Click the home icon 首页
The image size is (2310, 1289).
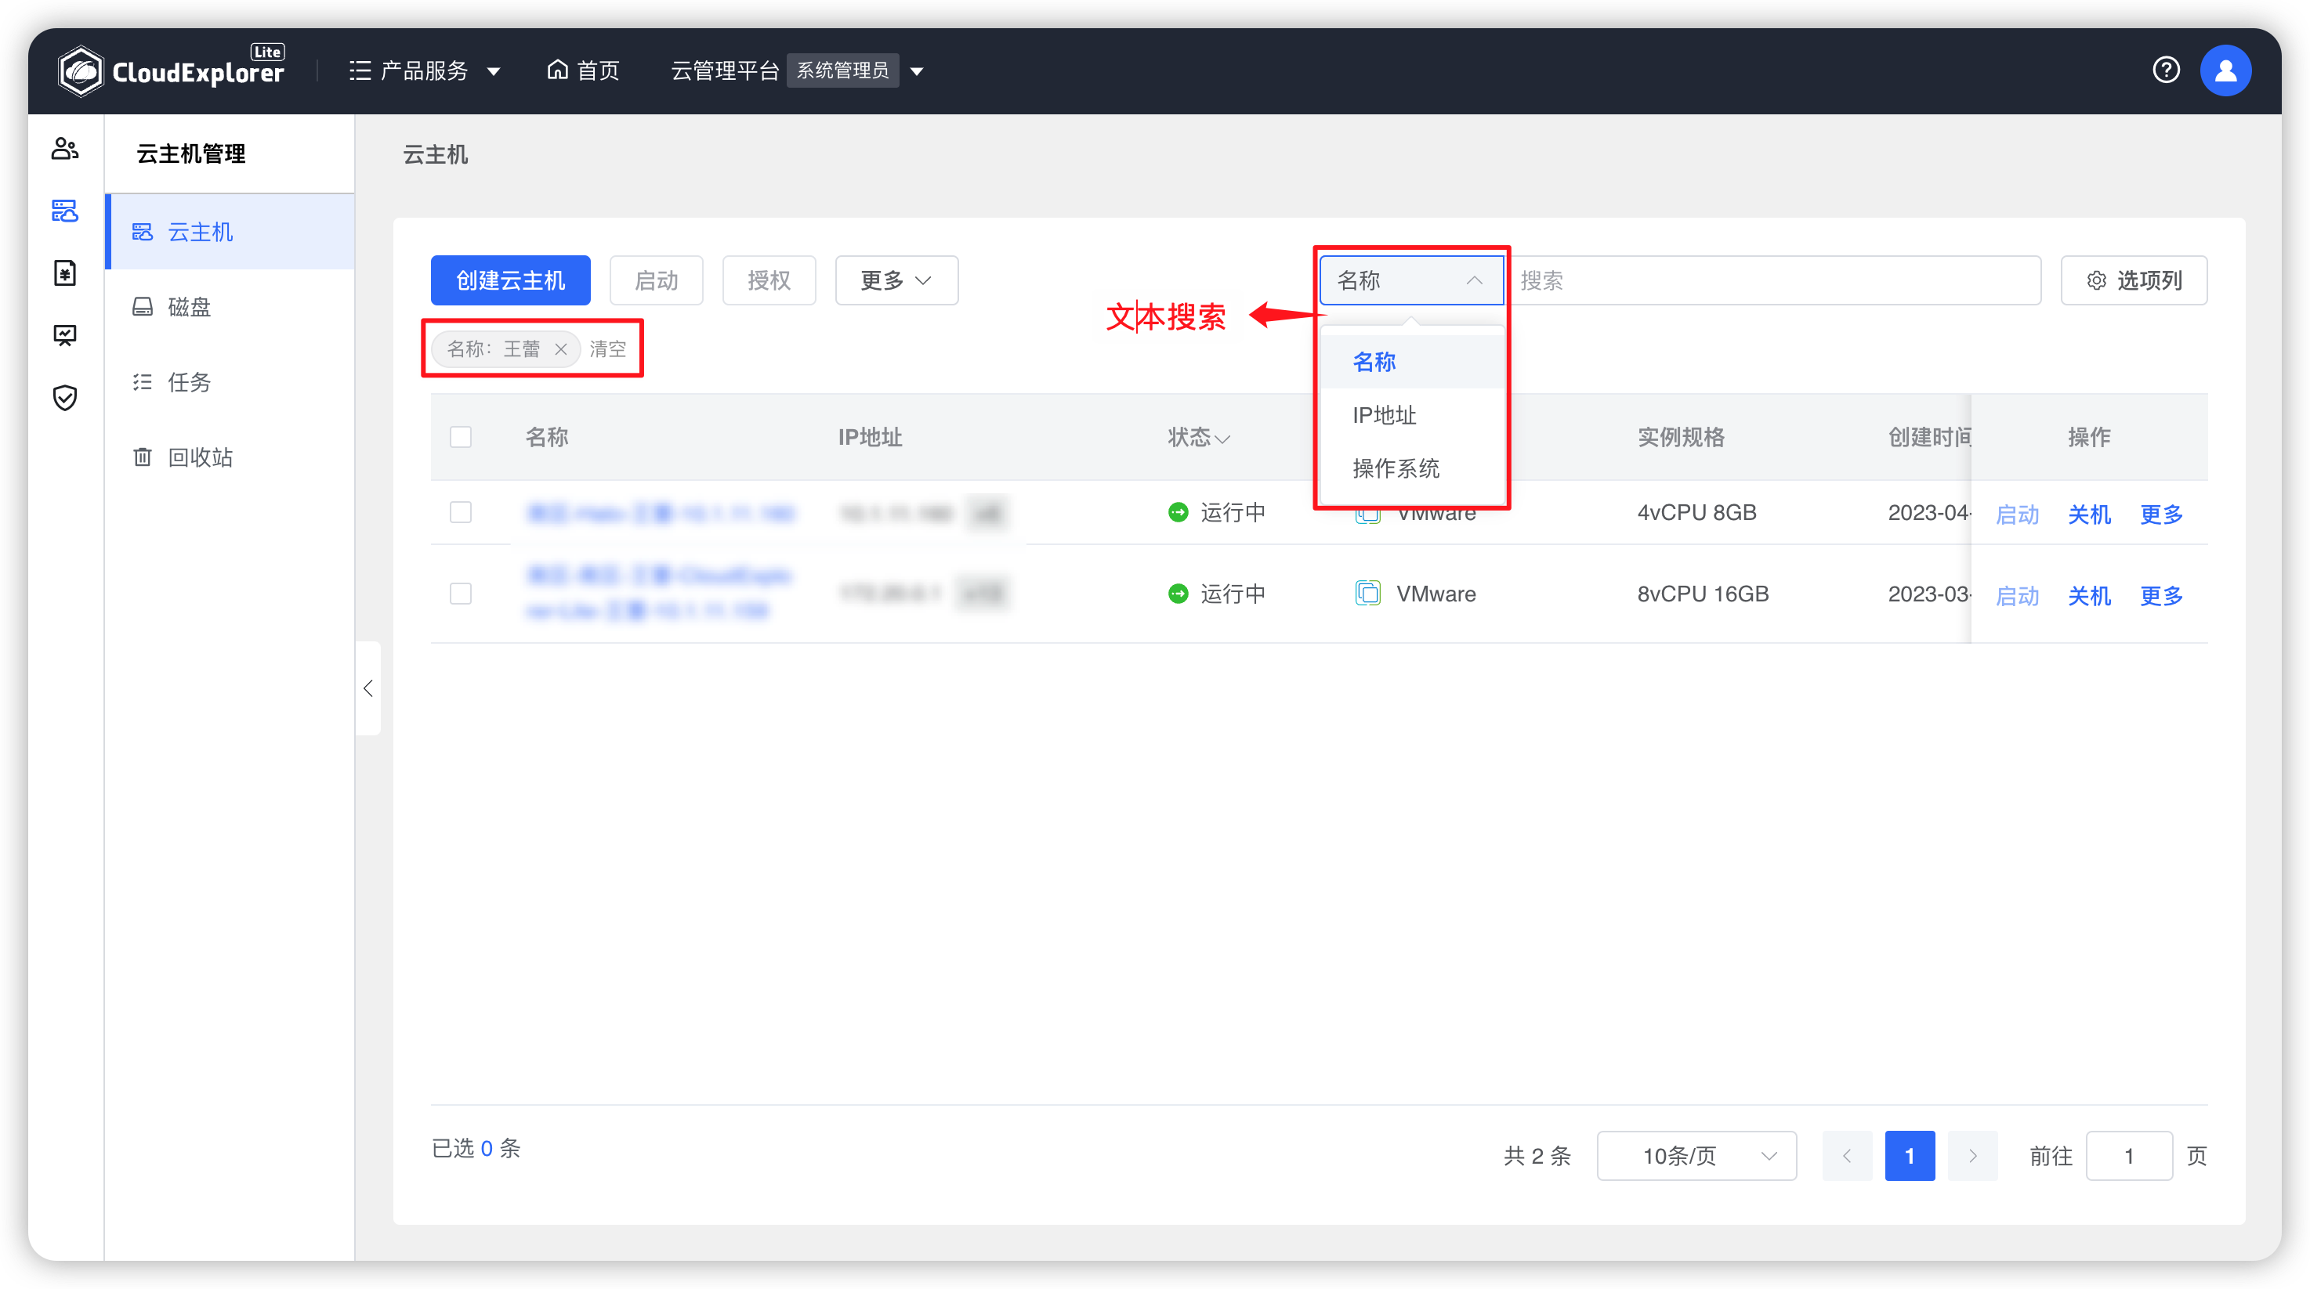tap(583, 70)
